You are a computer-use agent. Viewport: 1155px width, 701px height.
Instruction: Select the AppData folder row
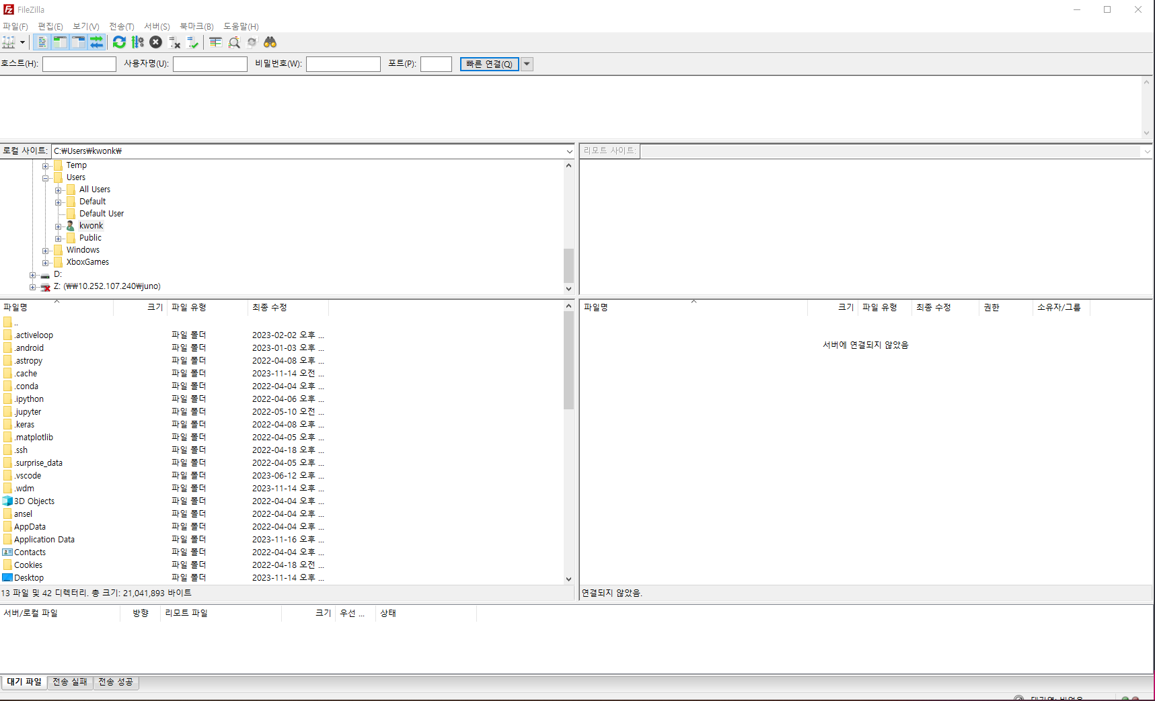(163, 527)
